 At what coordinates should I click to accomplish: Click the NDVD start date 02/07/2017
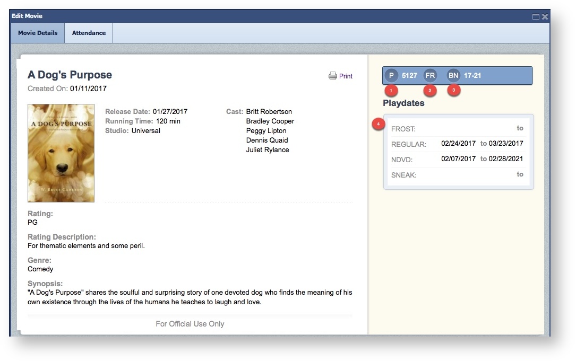pyautogui.click(x=458, y=159)
